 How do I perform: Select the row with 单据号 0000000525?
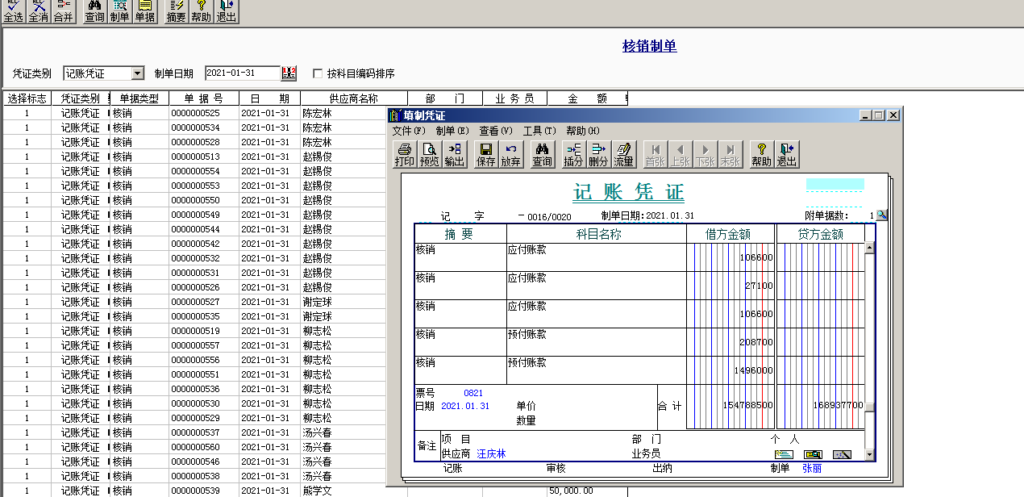click(x=194, y=113)
